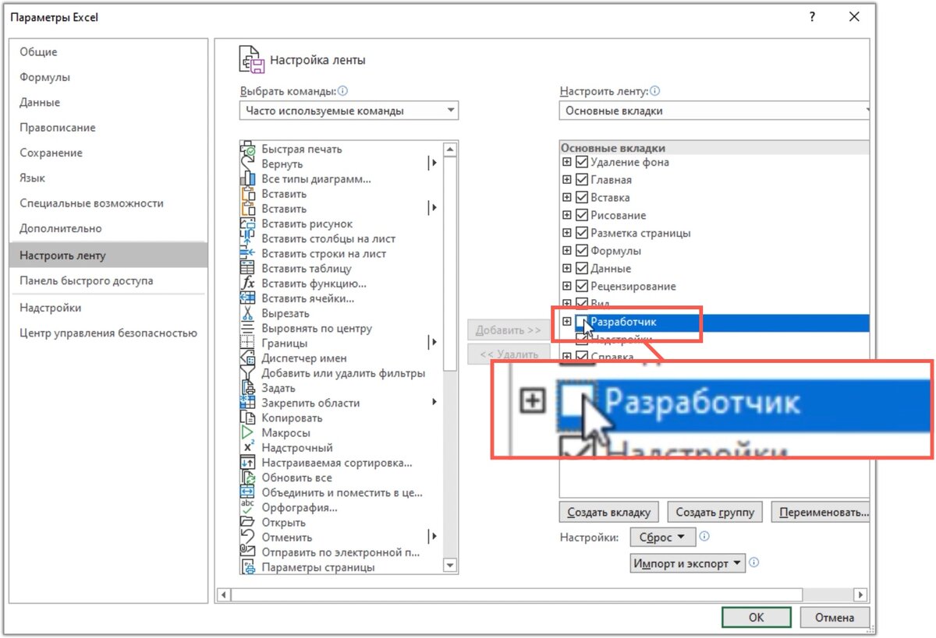Select the Вставить столбцы на лист icon
This screenshot has width=936, height=638.
[248, 239]
